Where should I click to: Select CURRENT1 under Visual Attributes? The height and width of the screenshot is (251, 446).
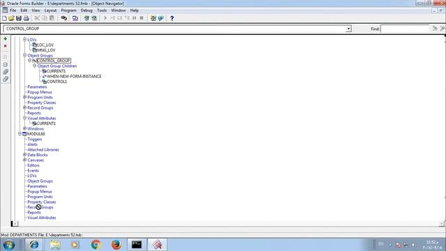(46, 123)
